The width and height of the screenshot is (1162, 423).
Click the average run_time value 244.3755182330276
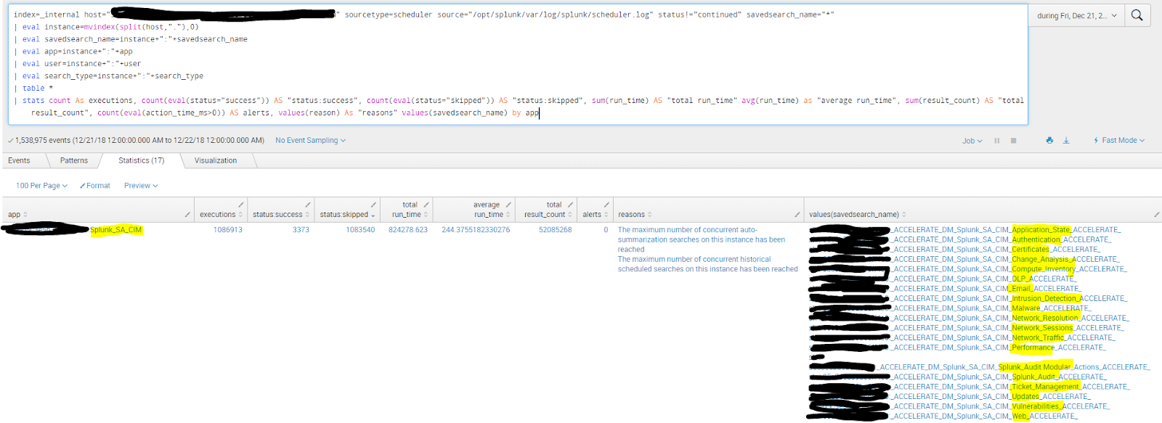pyautogui.click(x=476, y=230)
